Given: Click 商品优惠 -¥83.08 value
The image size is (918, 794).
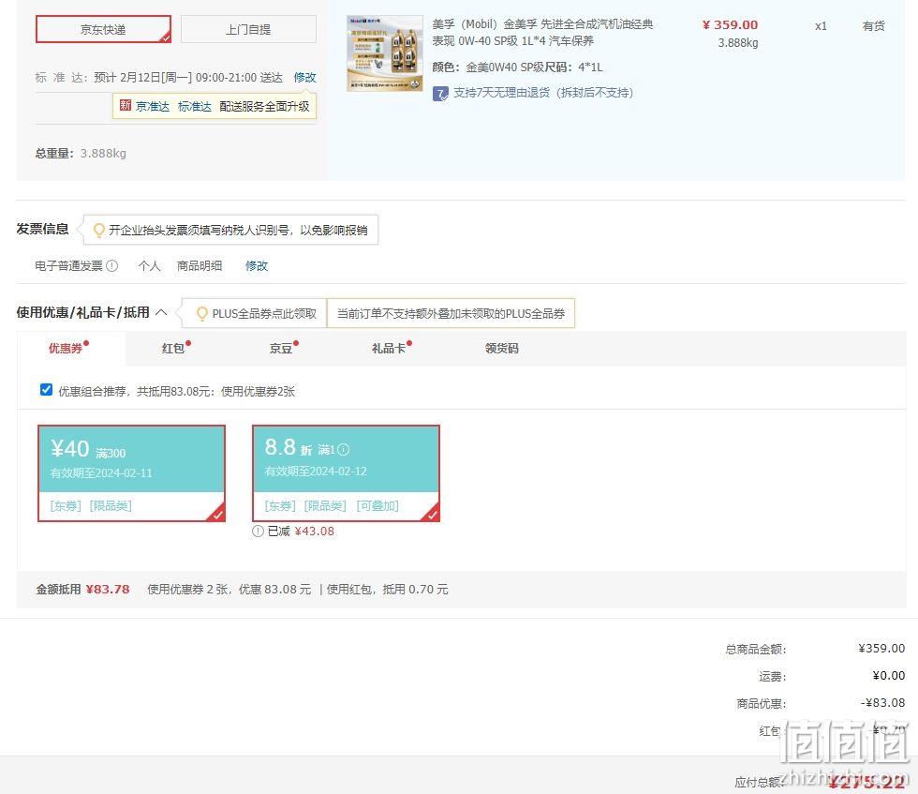Looking at the screenshot, I should click(882, 702).
